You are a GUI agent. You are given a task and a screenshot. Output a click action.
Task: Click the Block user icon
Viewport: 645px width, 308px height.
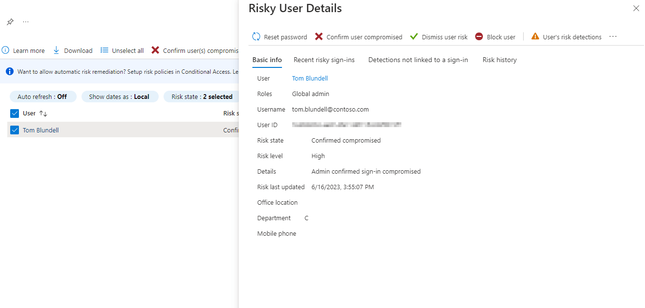(479, 36)
